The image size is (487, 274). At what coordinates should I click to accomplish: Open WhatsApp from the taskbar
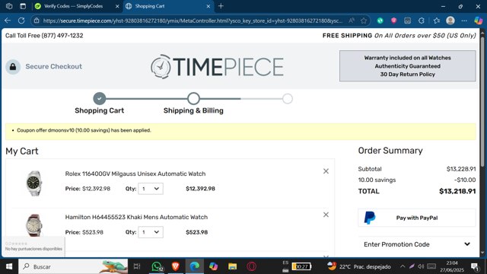pos(157,266)
